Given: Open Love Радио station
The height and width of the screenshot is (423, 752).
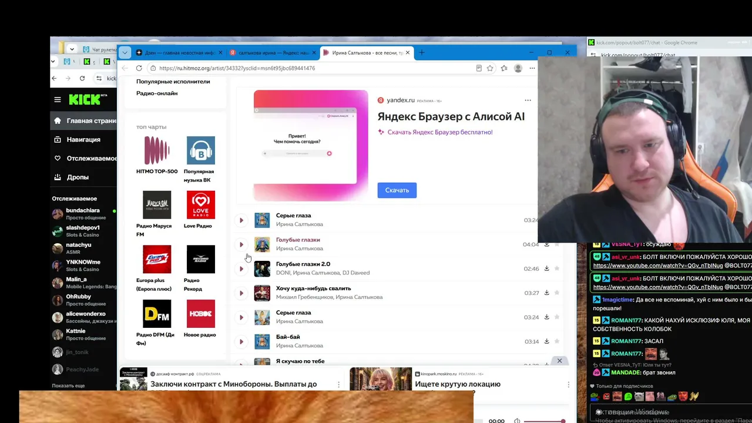Looking at the screenshot, I should point(200,210).
